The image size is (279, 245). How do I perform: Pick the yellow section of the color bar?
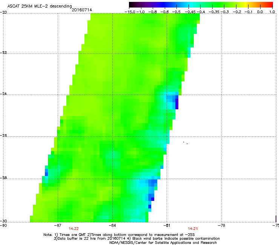[x=245, y=5]
